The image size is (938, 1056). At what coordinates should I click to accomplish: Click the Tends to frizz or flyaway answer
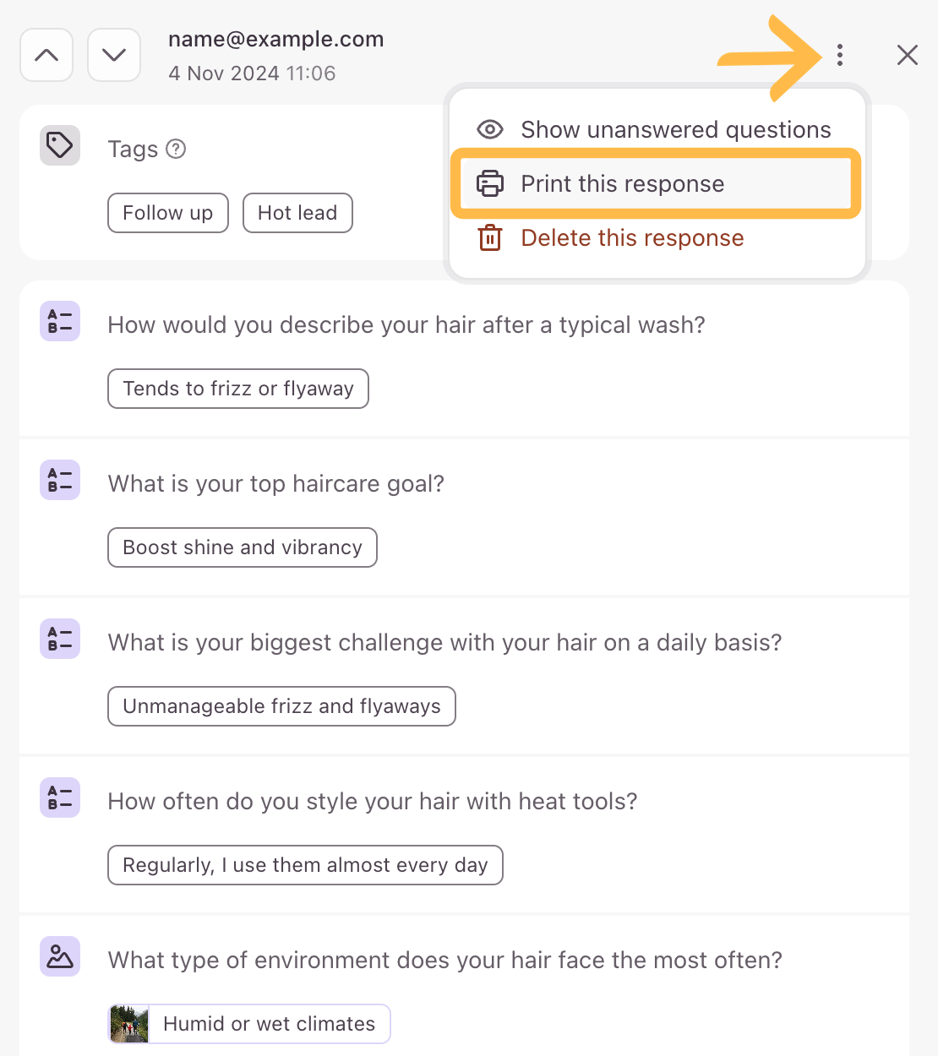click(238, 389)
